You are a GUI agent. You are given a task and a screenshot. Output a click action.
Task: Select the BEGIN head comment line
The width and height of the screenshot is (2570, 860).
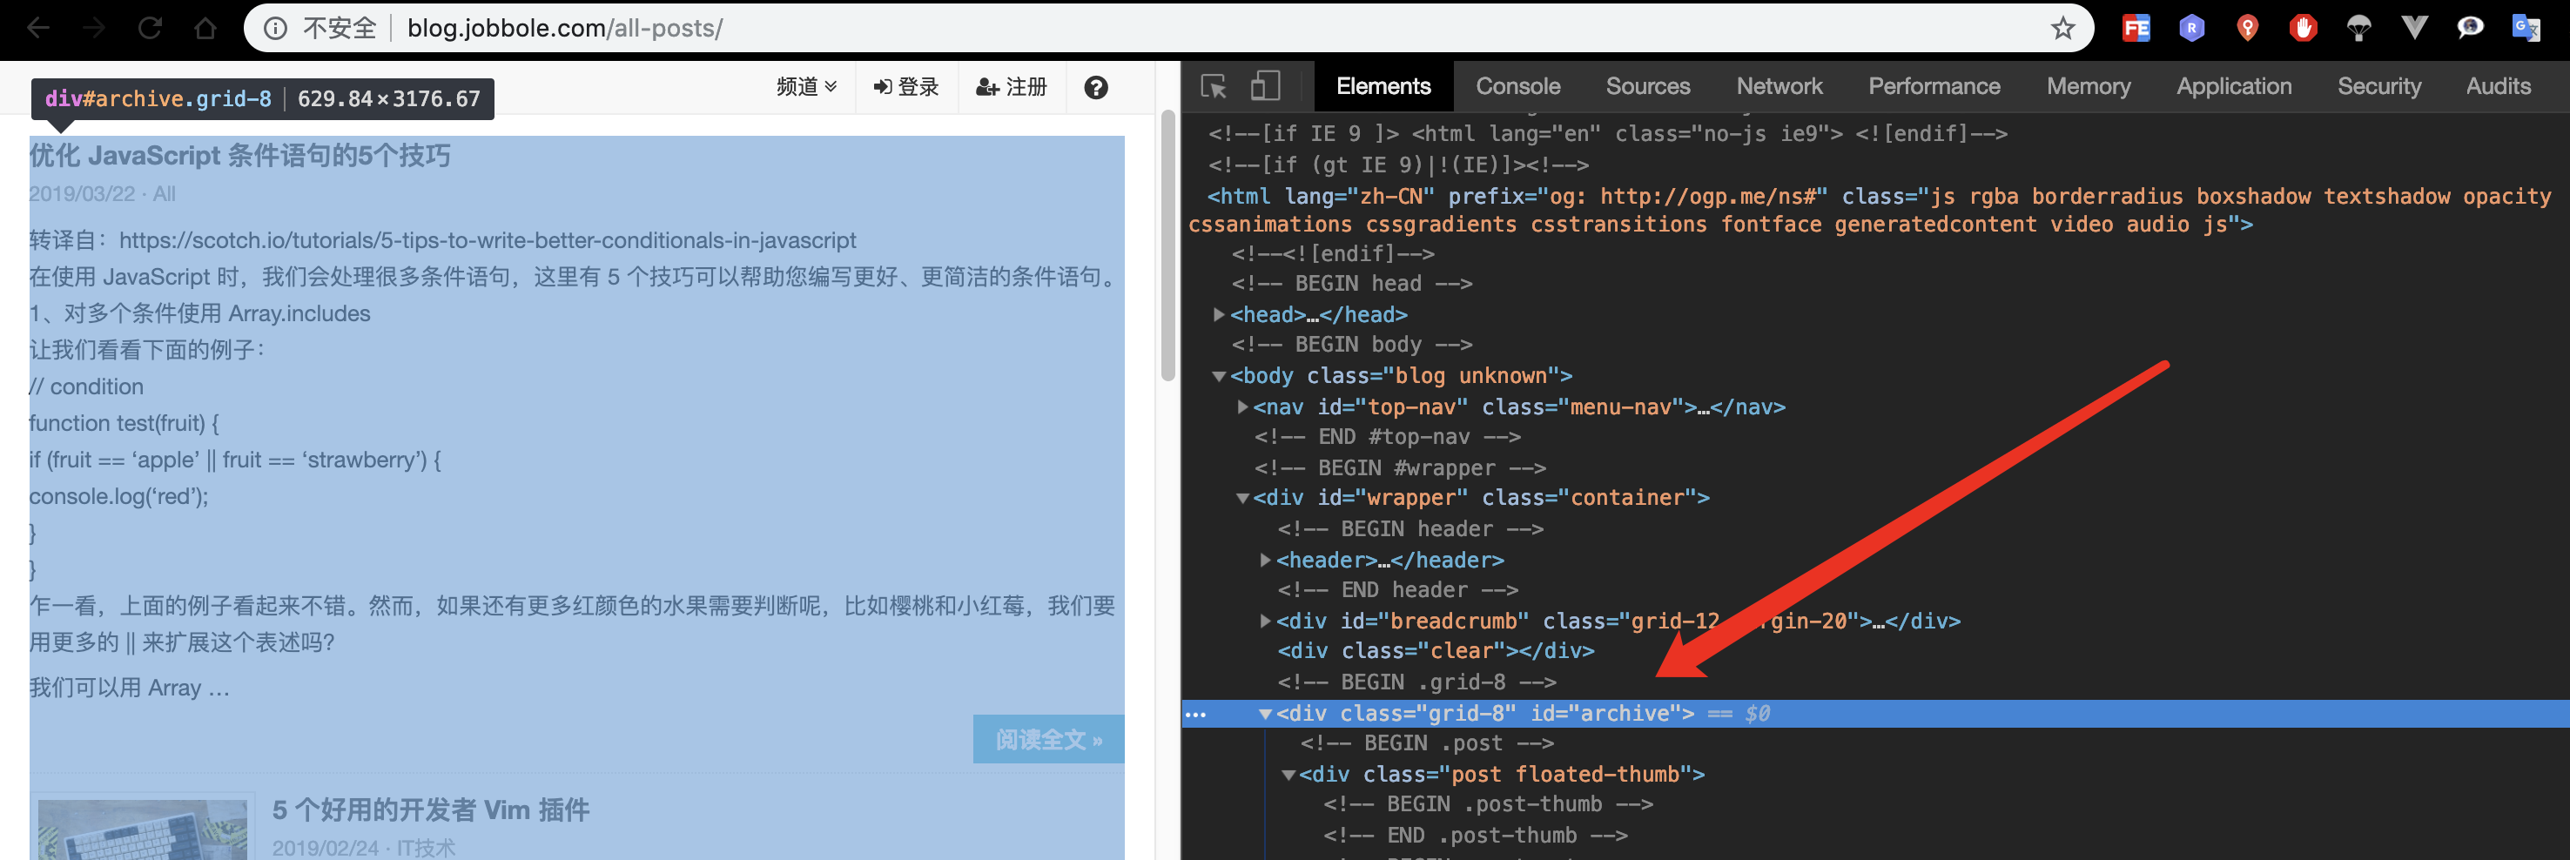1352,284
